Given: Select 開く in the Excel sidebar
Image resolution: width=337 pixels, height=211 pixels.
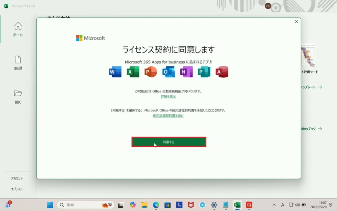Looking at the screenshot, I should (x=18, y=97).
